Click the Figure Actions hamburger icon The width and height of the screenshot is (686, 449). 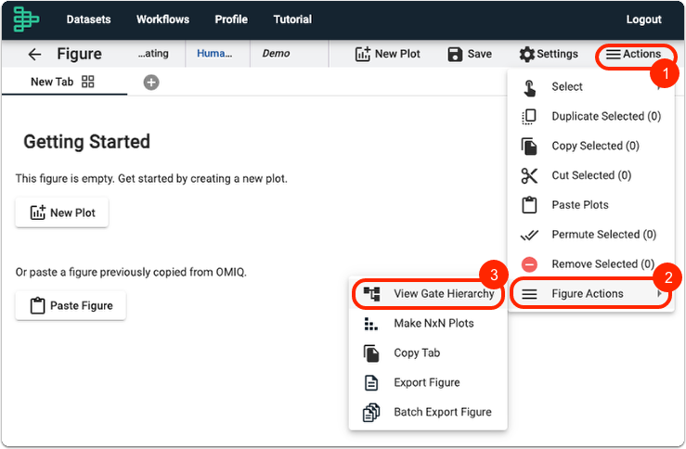[x=529, y=294]
